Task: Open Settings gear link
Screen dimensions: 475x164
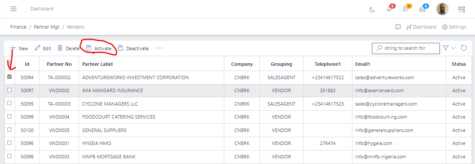Action: click(454, 27)
